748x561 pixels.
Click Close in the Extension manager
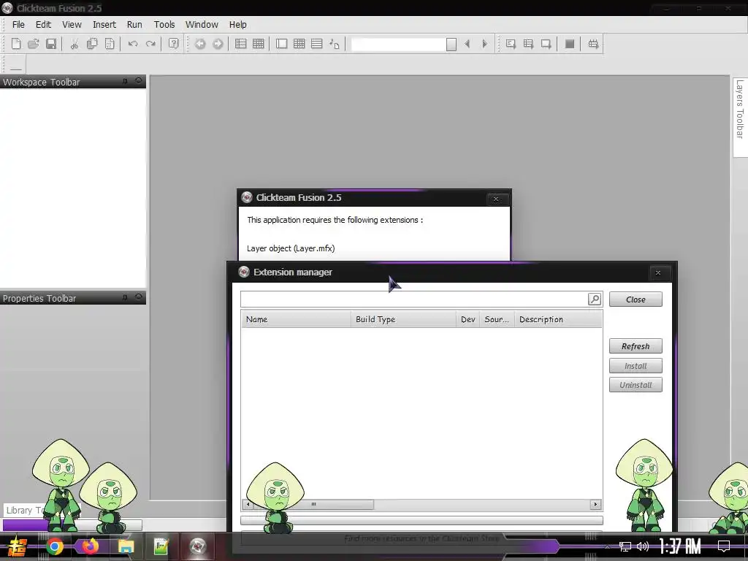(x=636, y=299)
